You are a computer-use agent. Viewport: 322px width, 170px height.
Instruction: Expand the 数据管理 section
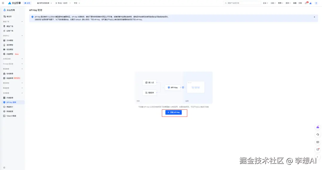pos(22,88)
